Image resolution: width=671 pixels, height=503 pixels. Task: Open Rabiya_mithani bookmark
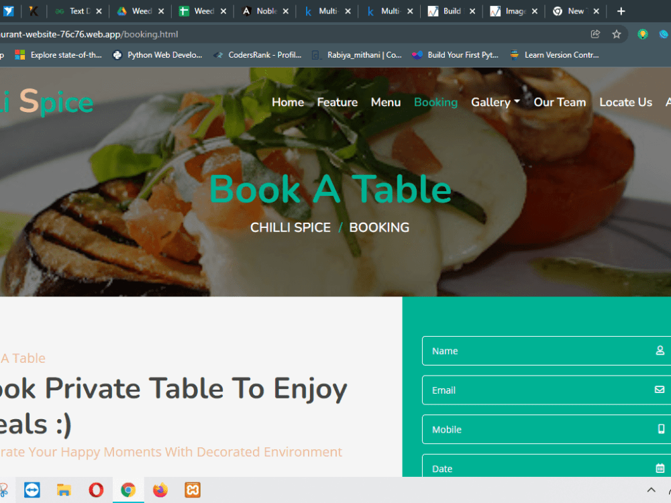(356, 55)
